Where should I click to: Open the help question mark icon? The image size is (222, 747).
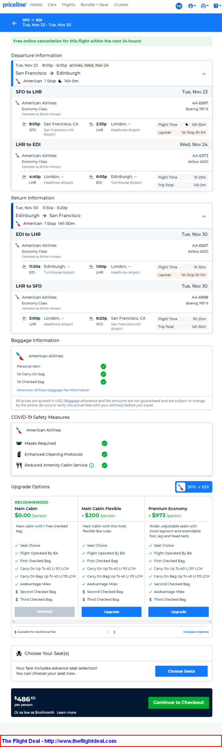coord(216,6)
